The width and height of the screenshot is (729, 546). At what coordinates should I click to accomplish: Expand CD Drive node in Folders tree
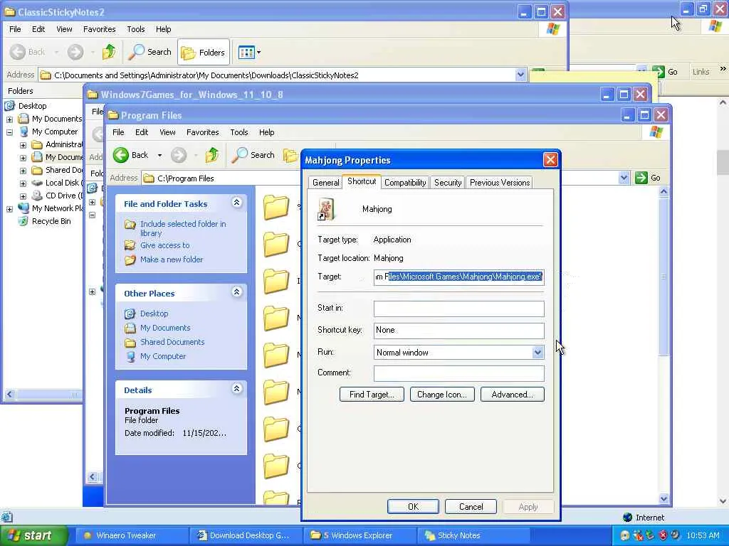[23, 196]
